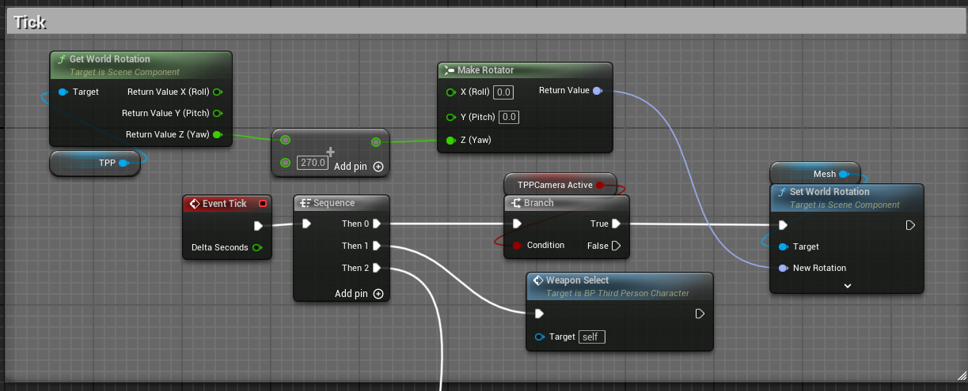Click the New Rotation input pin
Viewport: 968px width, 391px height.
pyautogui.click(x=783, y=268)
